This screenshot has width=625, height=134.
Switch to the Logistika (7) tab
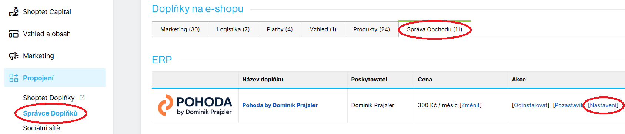click(233, 29)
